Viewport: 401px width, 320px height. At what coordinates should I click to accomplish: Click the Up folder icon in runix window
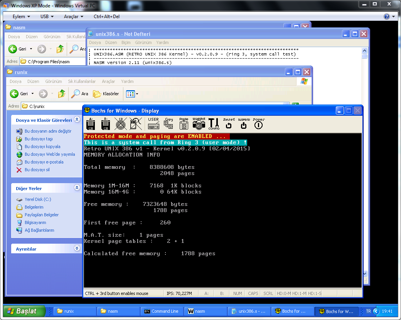coord(62,94)
